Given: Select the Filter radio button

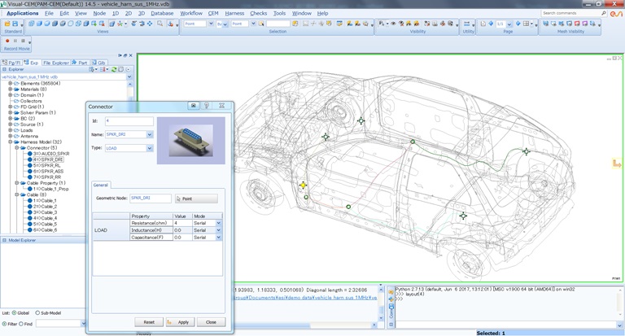Looking at the screenshot, I should point(4,324).
